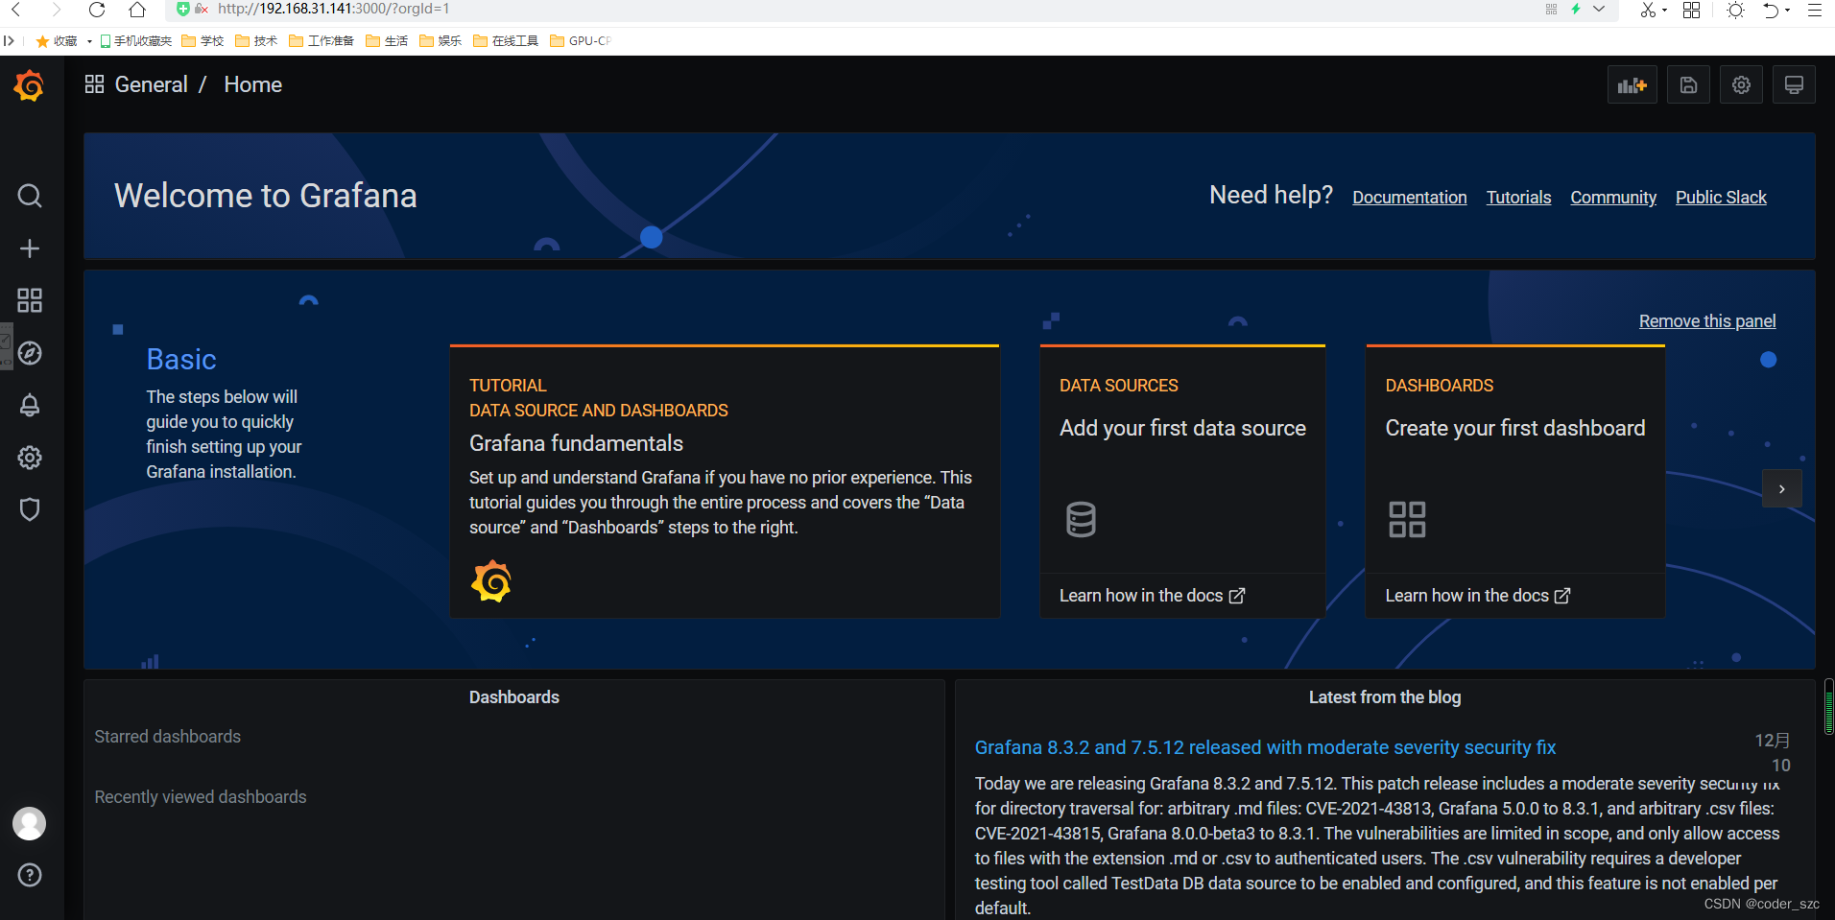Image resolution: width=1835 pixels, height=920 pixels.
Task: Click the Grafana logo in tutorial card
Action: click(491, 581)
